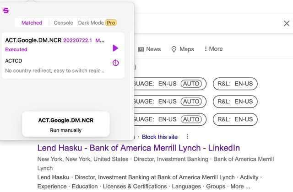The image size is (293, 192).
Task: Click second R&L: EN-US pill
Action: coord(235,101)
